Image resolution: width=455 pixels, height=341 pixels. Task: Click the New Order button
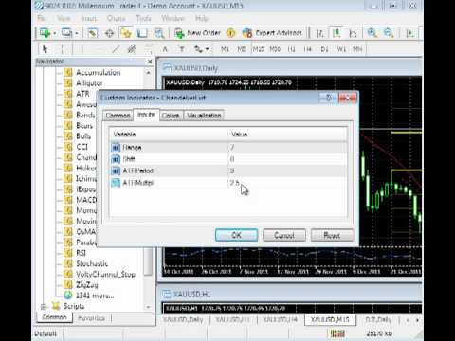[197, 33]
